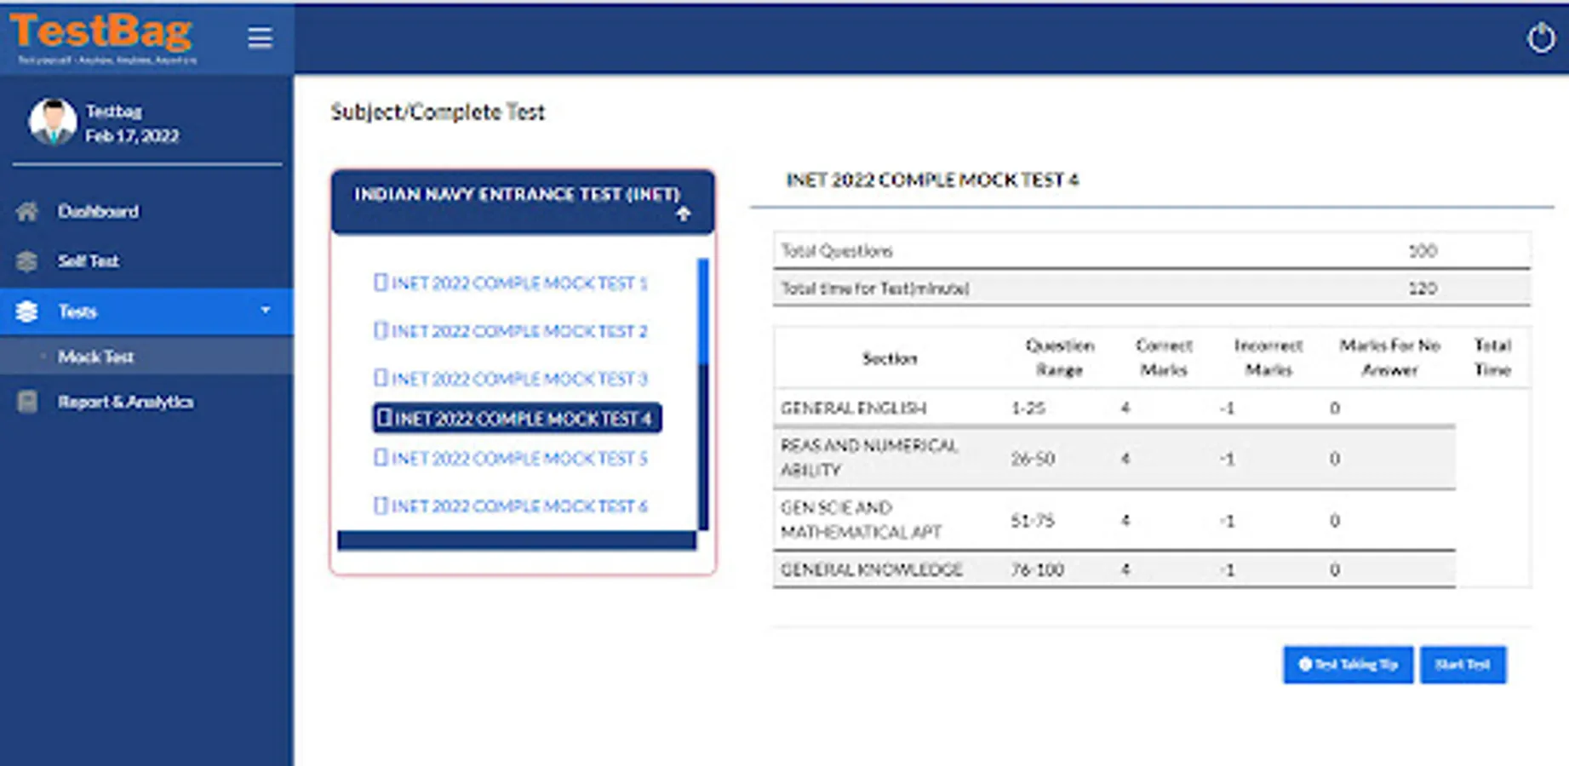Click the Question Range column header

coord(1060,357)
